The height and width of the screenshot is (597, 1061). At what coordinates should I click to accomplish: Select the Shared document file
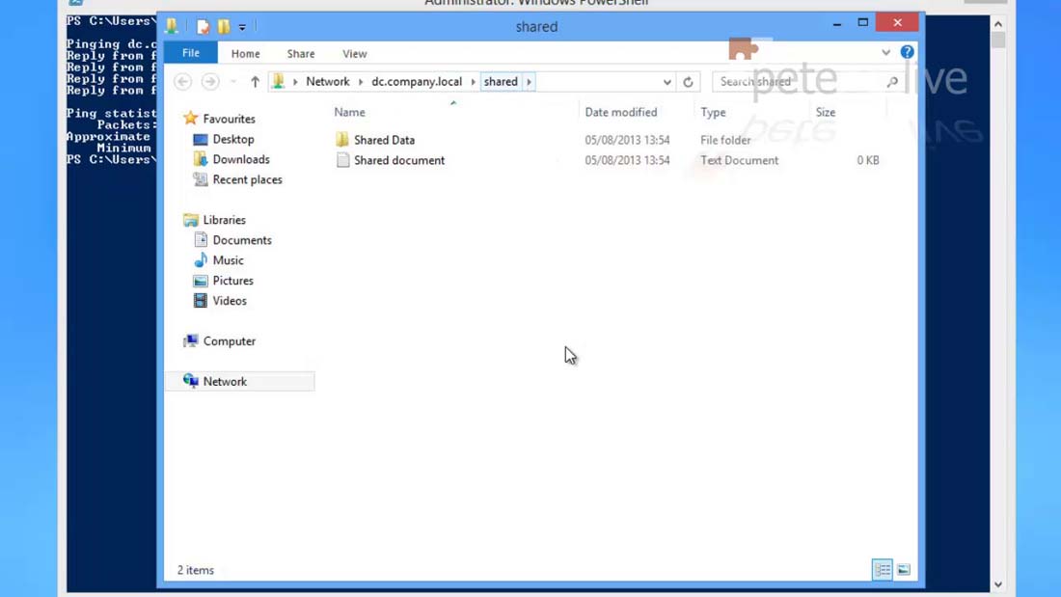pos(399,160)
